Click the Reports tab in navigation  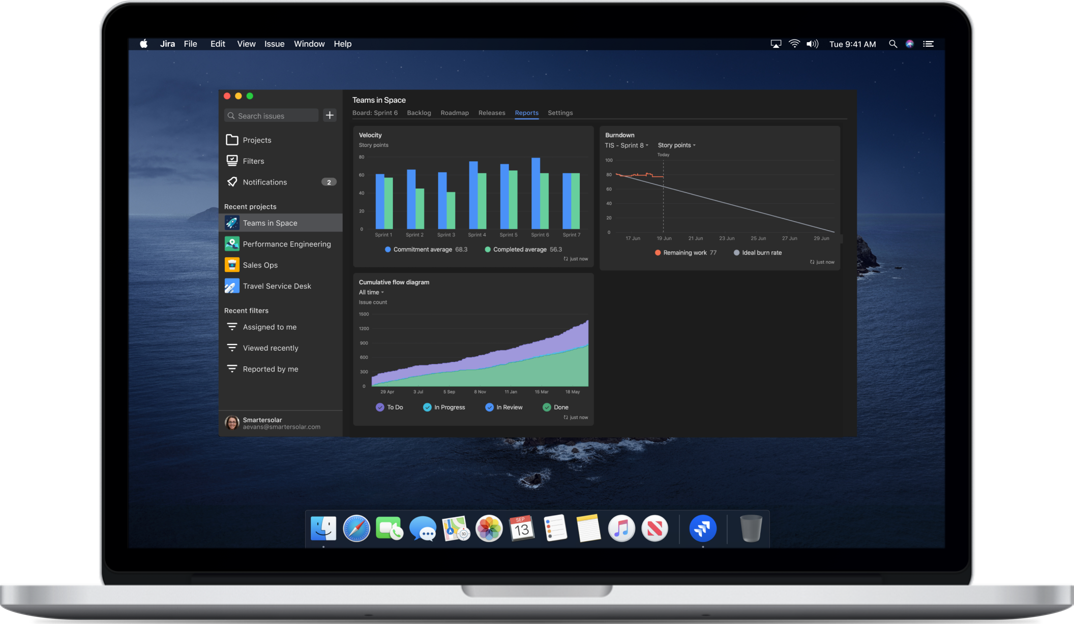tap(525, 112)
